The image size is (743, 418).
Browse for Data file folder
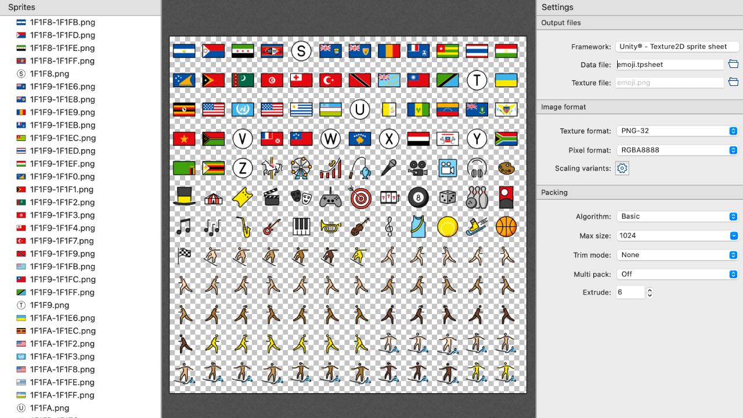733,64
